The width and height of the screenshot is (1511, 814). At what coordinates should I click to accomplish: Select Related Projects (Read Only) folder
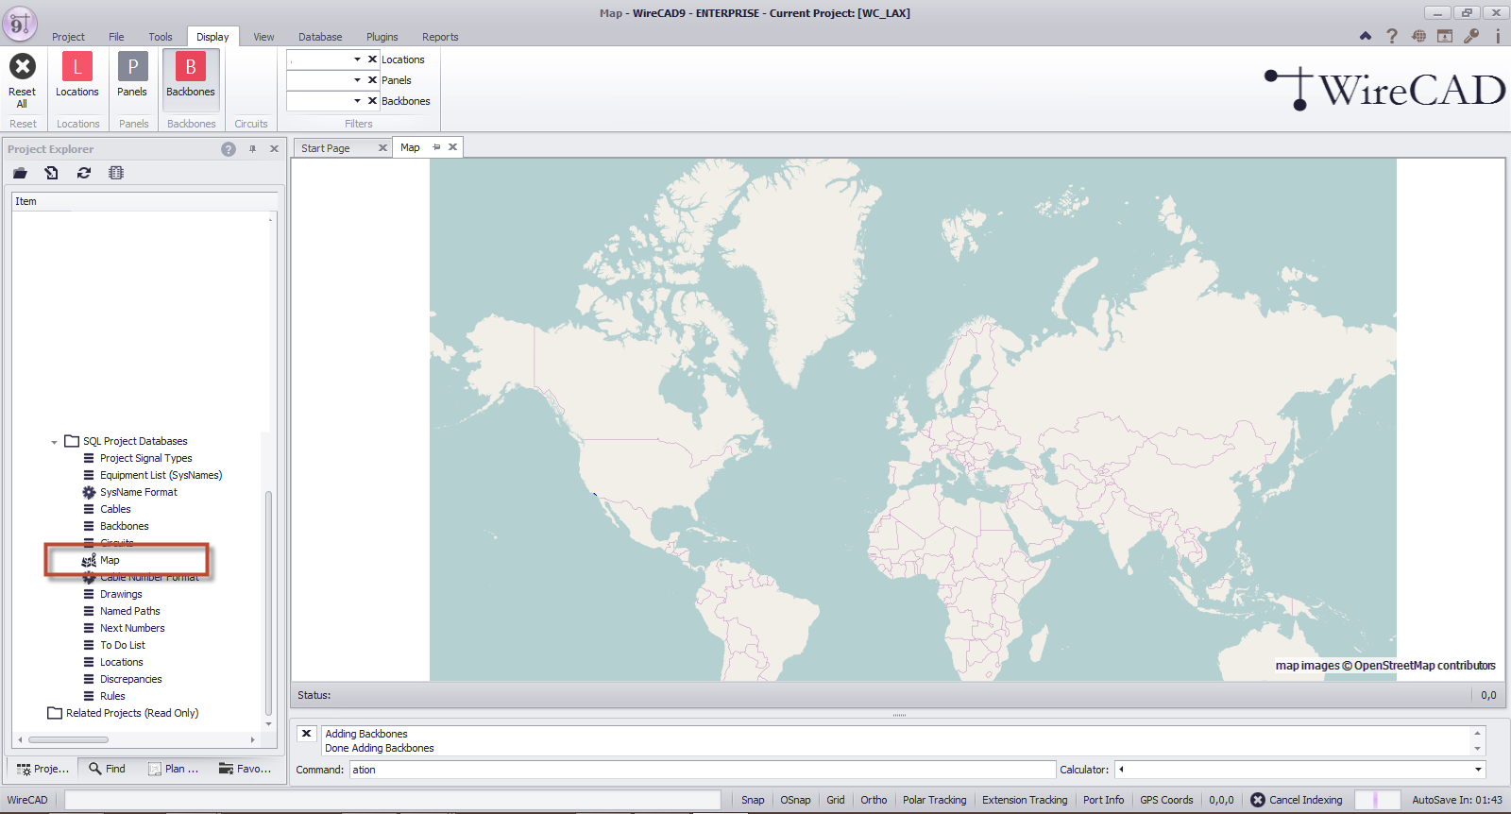(132, 713)
